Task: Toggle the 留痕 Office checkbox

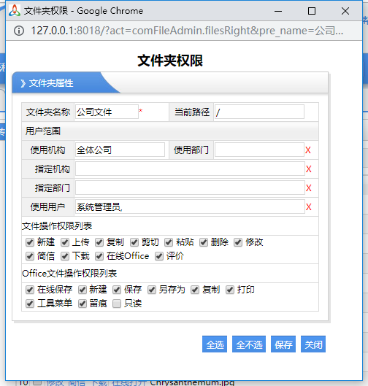Action: click(83, 304)
